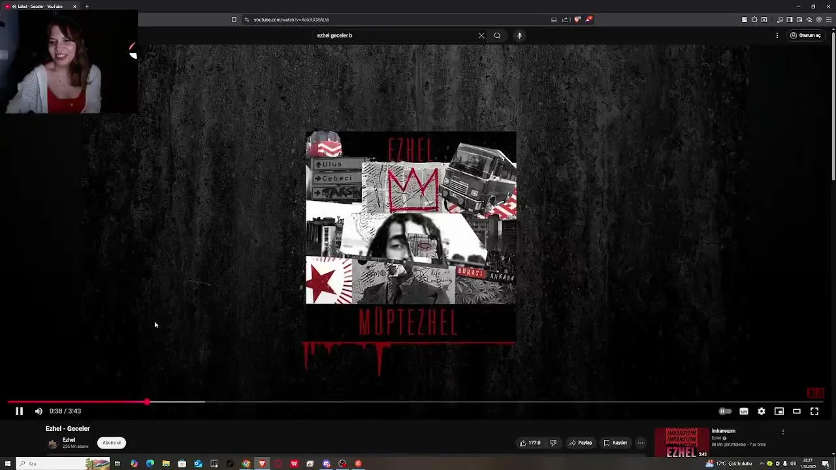The image size is (836, 470).
Task: Open the media control music note icon
Action: 780,20
